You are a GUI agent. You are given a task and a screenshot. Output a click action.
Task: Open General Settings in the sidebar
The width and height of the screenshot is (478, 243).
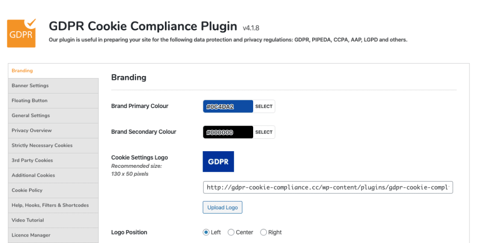pos(54,116)
